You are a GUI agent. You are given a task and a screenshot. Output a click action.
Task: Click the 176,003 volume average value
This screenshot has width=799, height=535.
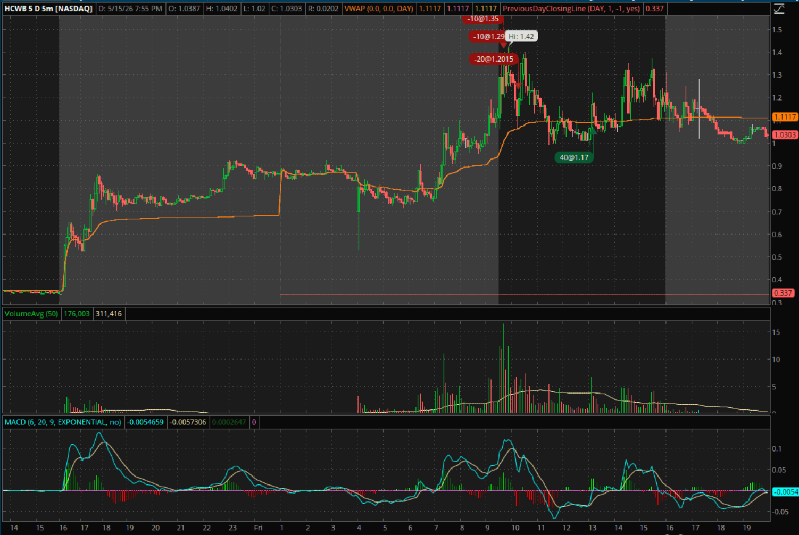(77, 314)
